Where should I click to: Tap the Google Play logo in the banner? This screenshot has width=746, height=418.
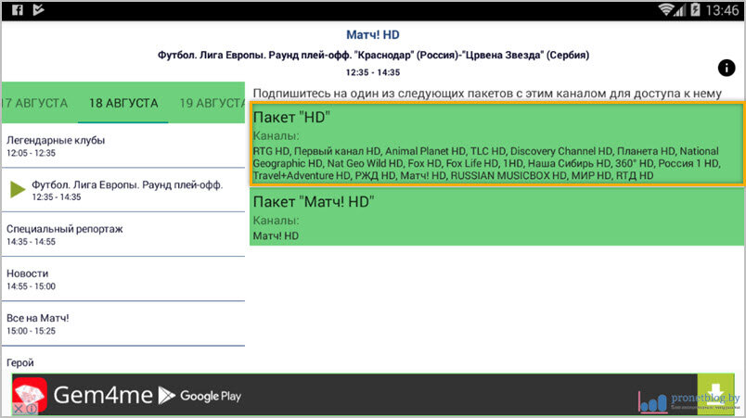pos(199,395)
